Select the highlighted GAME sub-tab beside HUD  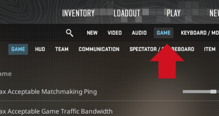click(18, 49)
